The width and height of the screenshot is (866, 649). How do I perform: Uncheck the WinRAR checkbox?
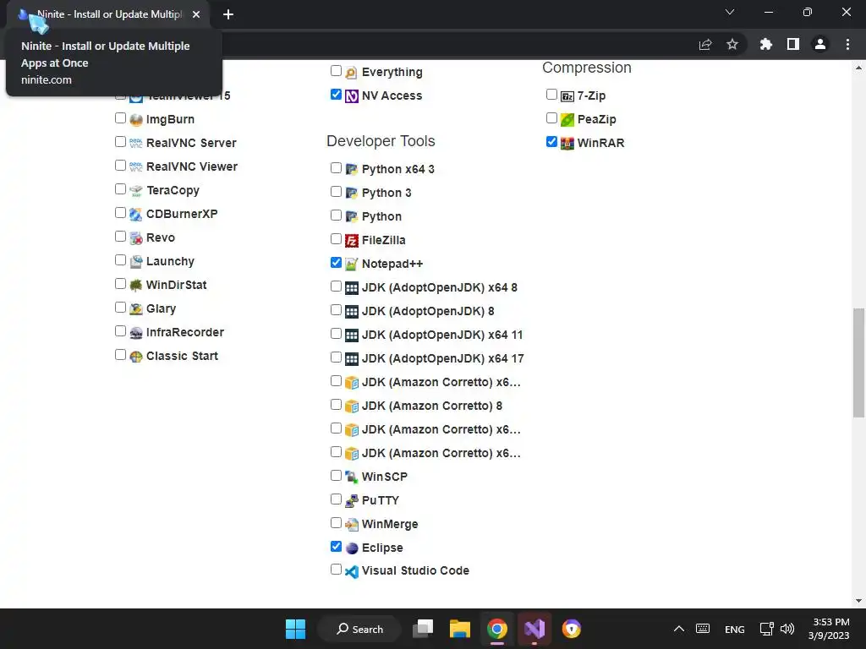[x=551, y=142]
